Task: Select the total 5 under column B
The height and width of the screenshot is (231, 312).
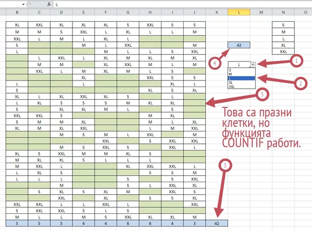Action: coord(17,223)
